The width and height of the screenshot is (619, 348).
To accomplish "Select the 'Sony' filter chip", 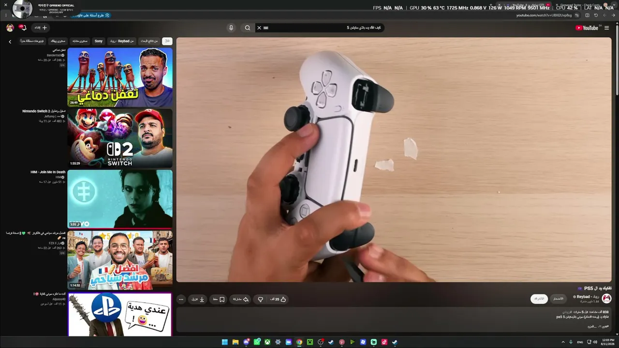I will [x=99, y=41].
